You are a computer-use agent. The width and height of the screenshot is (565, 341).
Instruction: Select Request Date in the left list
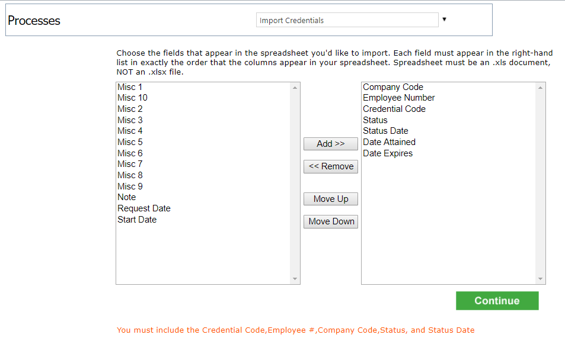pos(203,208)
